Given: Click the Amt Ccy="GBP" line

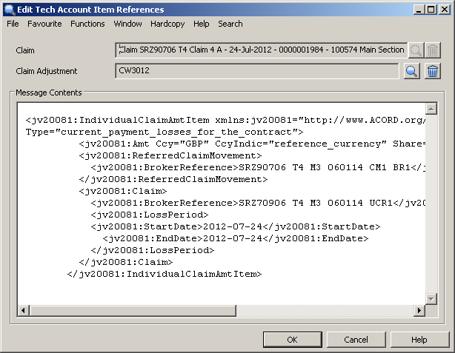Looking at the screenshot, I should [252, 144].
